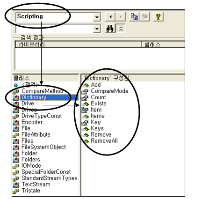202x199 pixels.
Task: Click the 클래스 results column header
Action: click(163, 44)
